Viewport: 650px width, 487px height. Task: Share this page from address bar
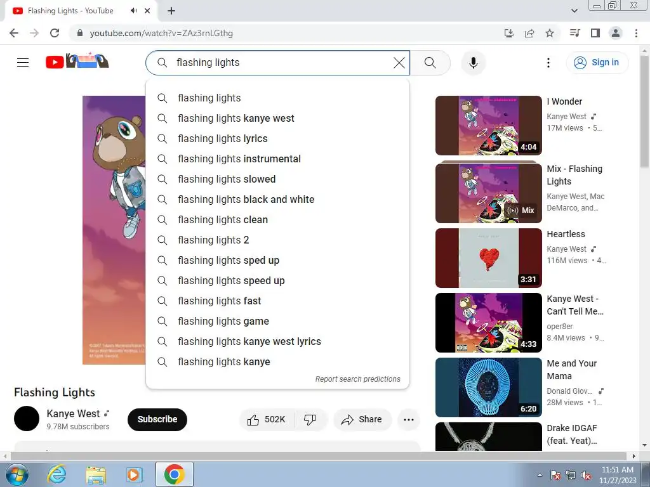point(529,33)
